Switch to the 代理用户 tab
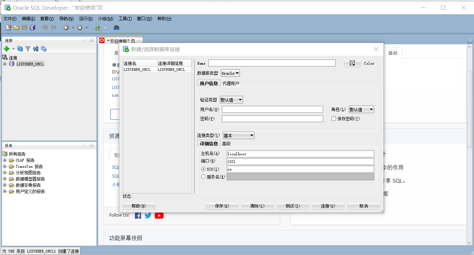Image resolution: width=474 pixels, height=255 pixels. click(231, 83)
